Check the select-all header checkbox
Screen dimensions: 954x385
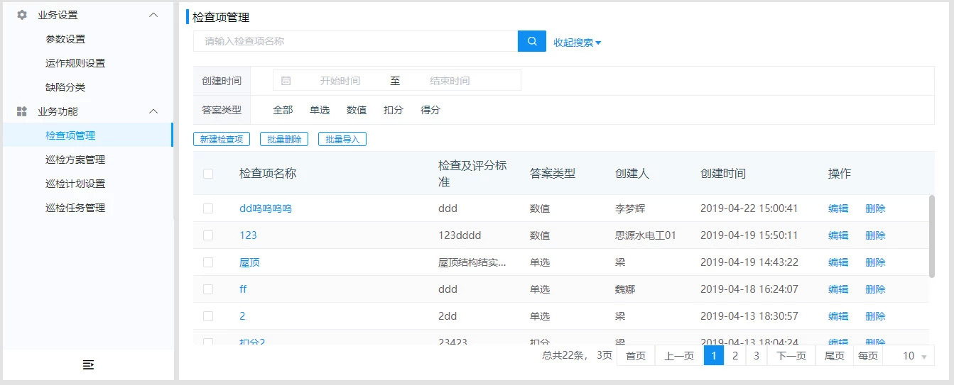coord(208,174)
